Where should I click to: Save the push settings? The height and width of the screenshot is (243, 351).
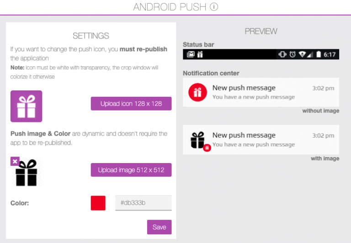(x=160, y=227)
